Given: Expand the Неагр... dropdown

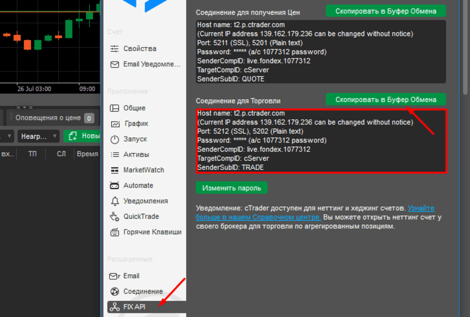Looking at the screenshot, I should point(38,136).
